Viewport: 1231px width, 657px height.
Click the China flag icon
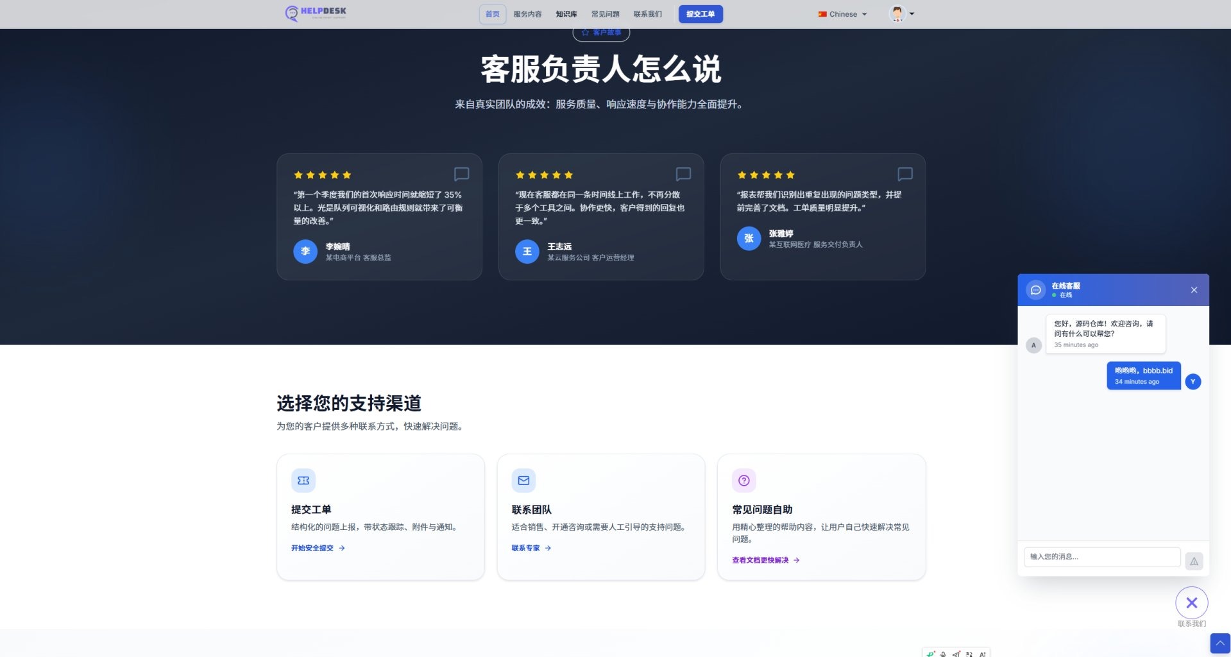822,14
